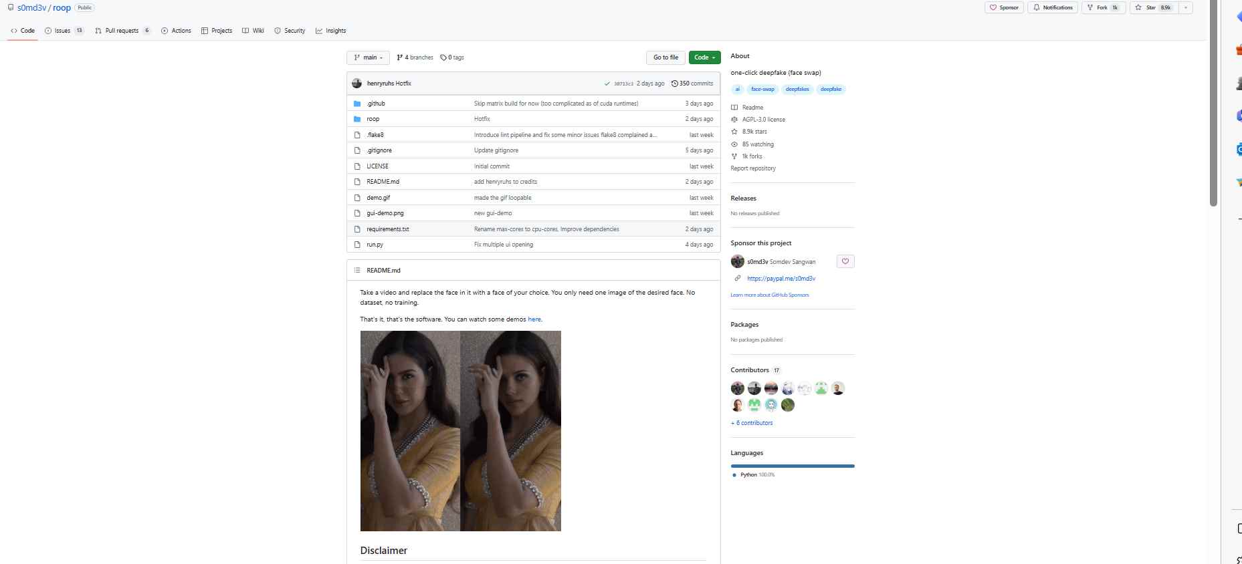The width and height of the screenshot is (1242, 564).
Task: Toggle repository Notifications subscription
Action: (1053, 7)
